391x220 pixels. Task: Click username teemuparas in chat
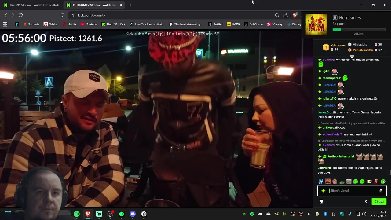tap(332, 78)
